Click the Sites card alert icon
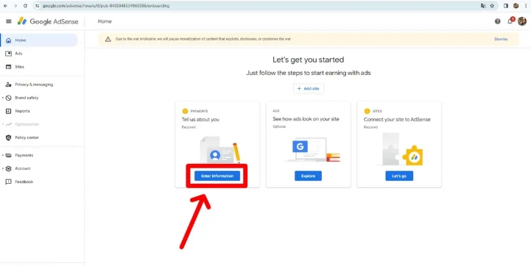Viewport: 531px width, 266px height. 367,111
